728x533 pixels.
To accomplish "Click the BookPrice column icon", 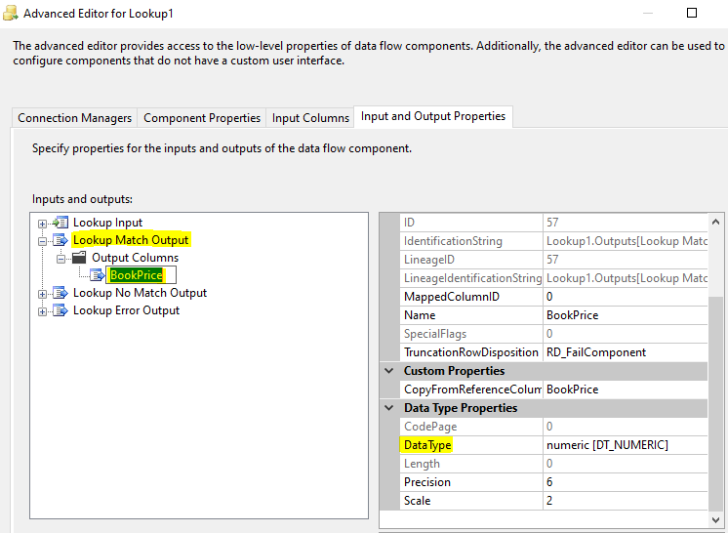I will tap(98, 275).
